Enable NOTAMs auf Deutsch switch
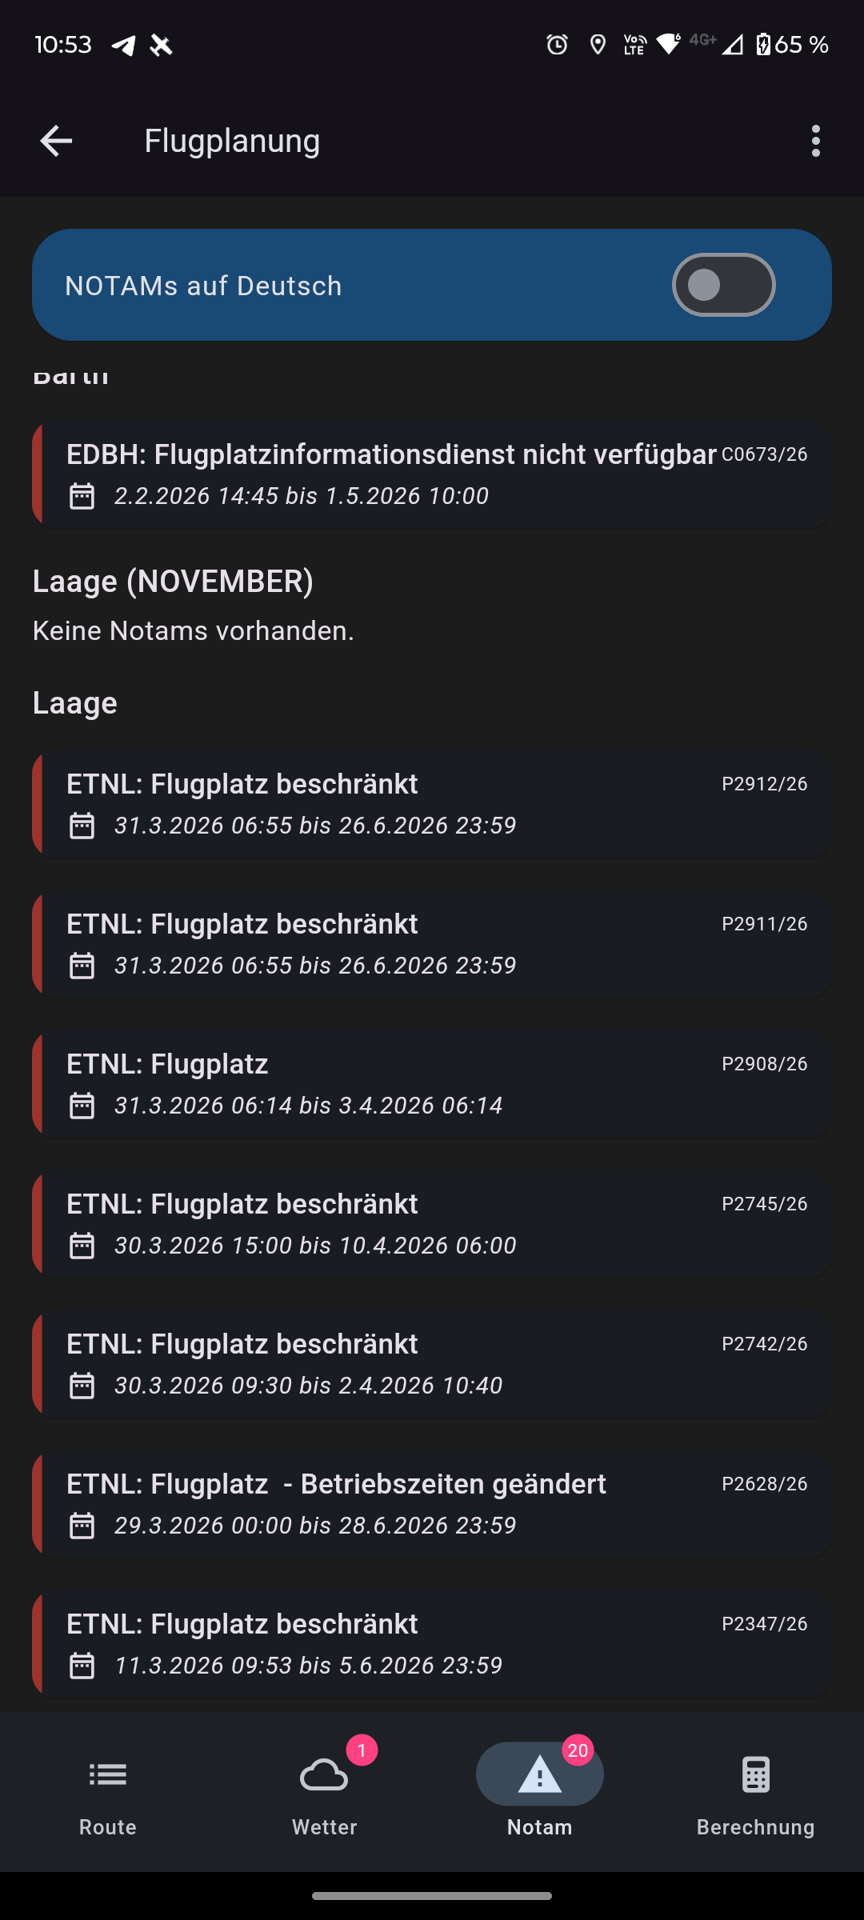Viewport: 864px width, 1920px height. (723, 285)
